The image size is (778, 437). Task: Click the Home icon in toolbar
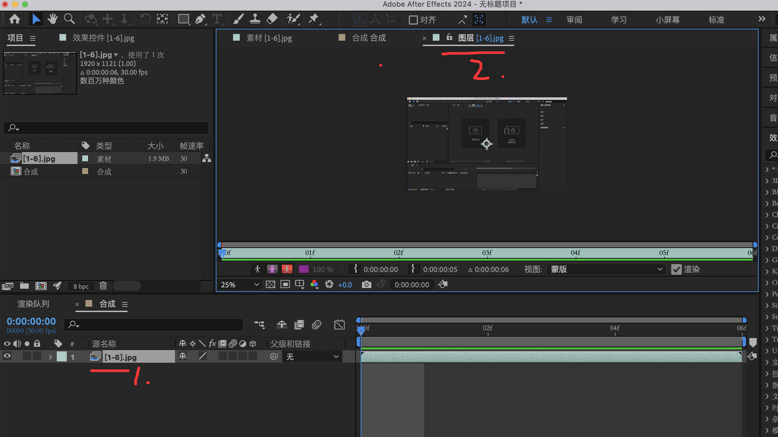15,19
